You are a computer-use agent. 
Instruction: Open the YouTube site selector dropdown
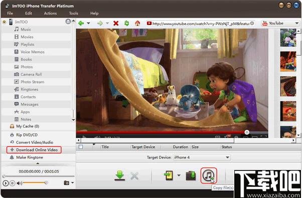tap(296, 23)
